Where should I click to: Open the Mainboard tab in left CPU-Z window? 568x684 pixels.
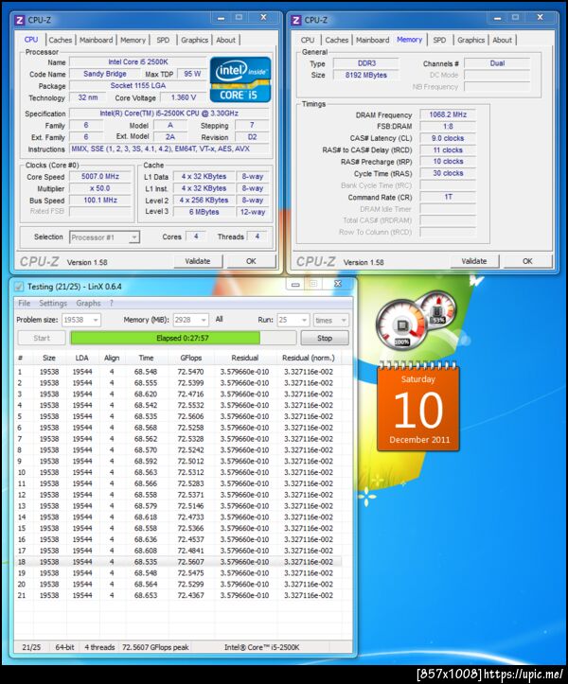96,40
